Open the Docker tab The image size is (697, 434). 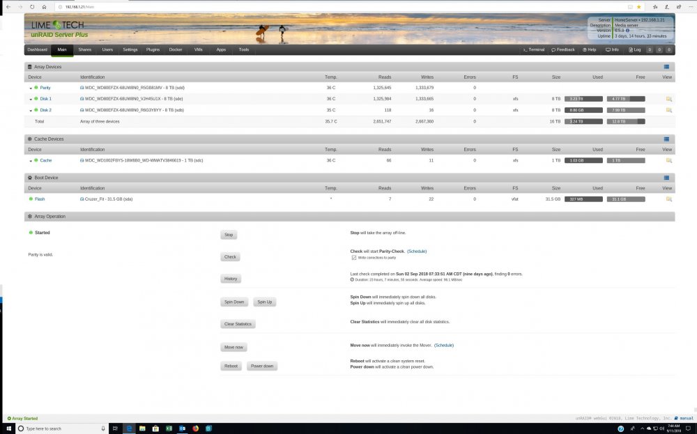[x=176, y=49]
